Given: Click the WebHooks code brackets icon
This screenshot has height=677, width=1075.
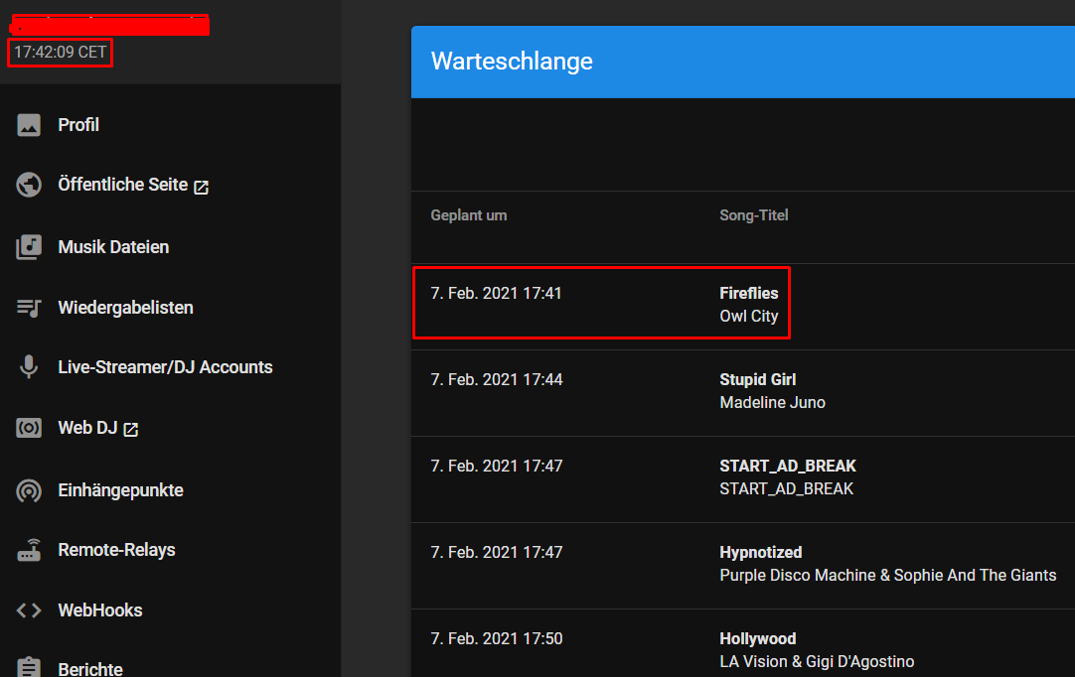Looking at the screenshot, I should [29, 609].
